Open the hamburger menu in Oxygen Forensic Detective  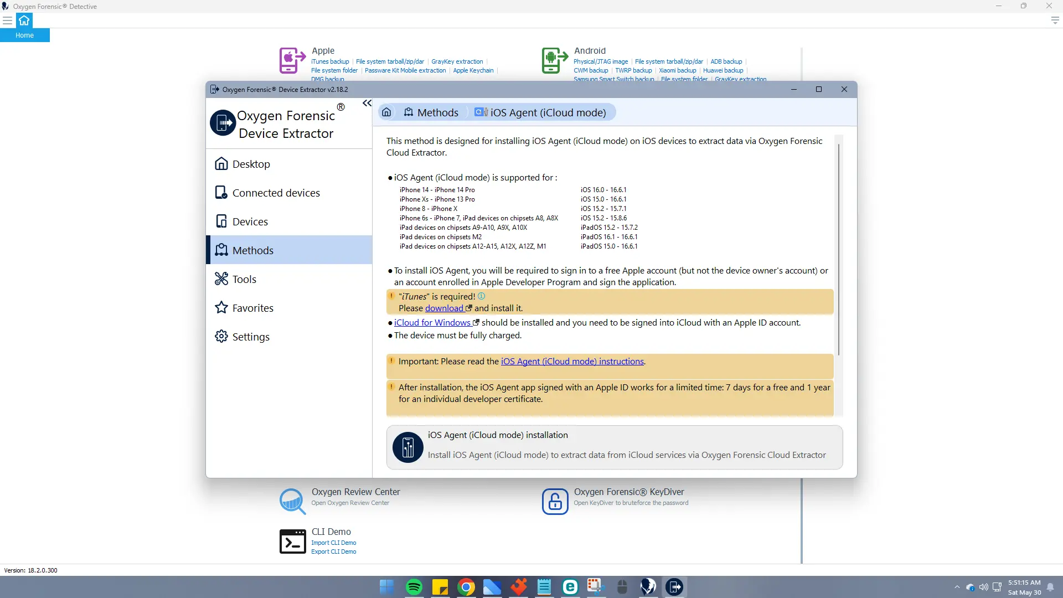point(8,20)
